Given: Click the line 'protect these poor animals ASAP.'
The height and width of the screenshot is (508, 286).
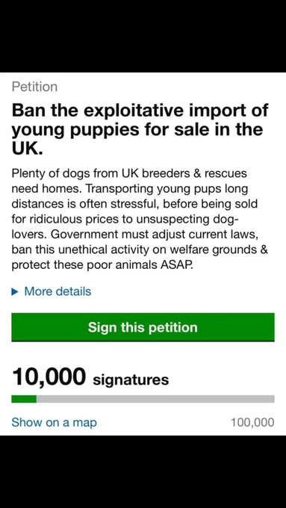Looking at the screenshot, I should coord(102,265).
